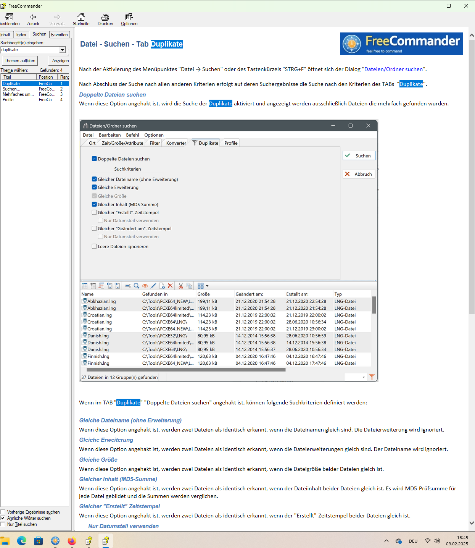The height and width of the screenshot is (548, 475).
Task: Toggle Doppelte Dateien suchen checkbox in dialog screenshot
Action: tap(94, 158)
